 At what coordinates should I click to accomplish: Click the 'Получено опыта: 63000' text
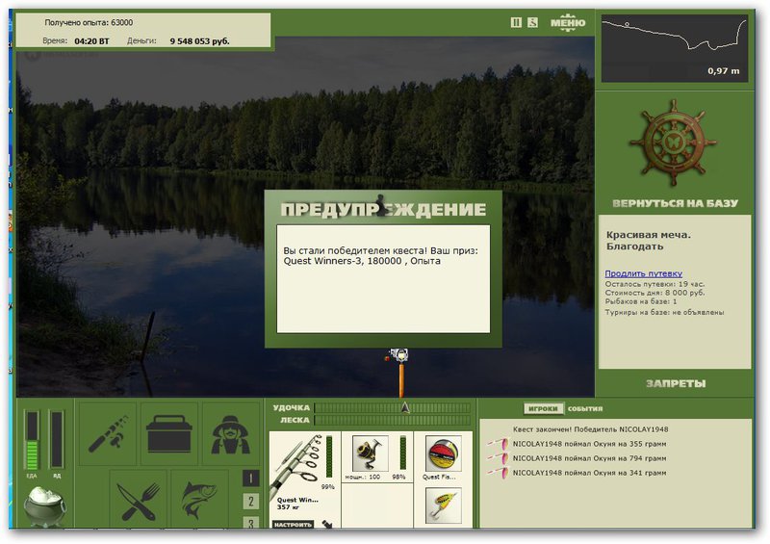(89, 22)
